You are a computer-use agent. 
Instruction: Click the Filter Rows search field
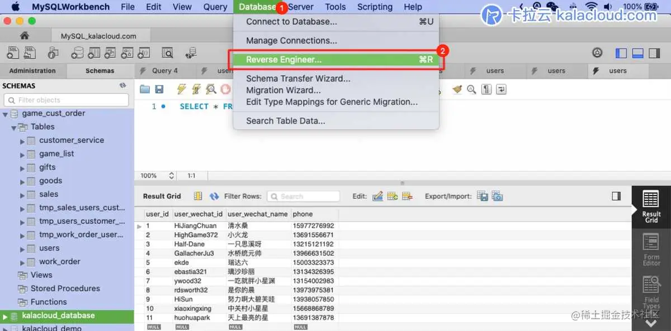303,196
